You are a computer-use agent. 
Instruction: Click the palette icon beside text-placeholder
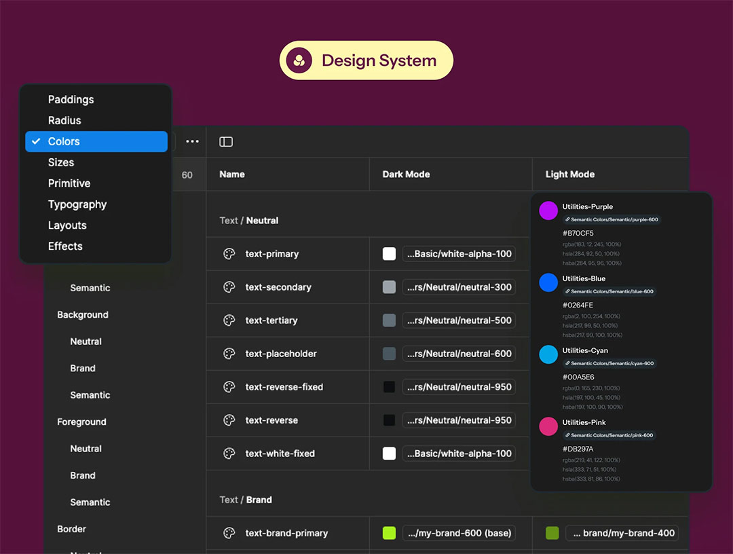coord(229,354)
